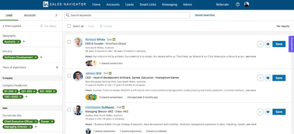Click the LinkedIn badge next to DuMonet
Viewport: 294px width, 134px height.
pyautogui.click(x=123, y=107)
